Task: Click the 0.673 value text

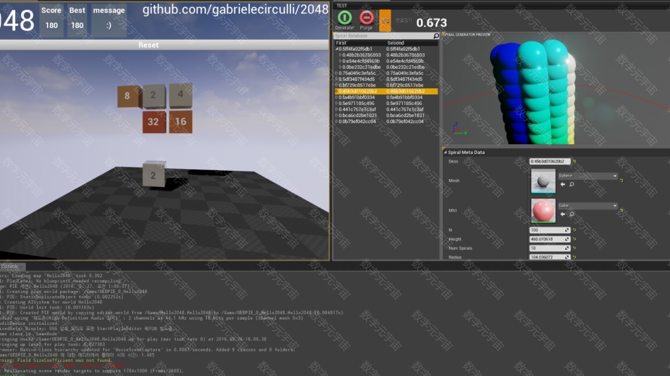Action: pyautogui.click(x=431, y=23)
